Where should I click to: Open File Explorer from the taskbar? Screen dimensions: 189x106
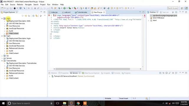(x=65, y=103)
